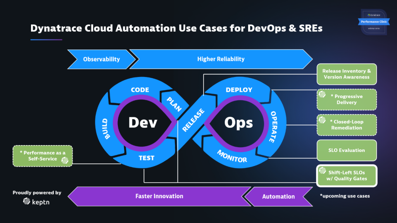The height and width of the screenshot is (223, 397).
Task: Click the Keptn logo next to 'Proudly powered by'
Action: [26, 201]
